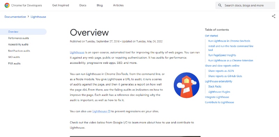This screenshot has height=137, width=279.
Task: Jump to Share reports as JSON
Action: click(221, 71)
